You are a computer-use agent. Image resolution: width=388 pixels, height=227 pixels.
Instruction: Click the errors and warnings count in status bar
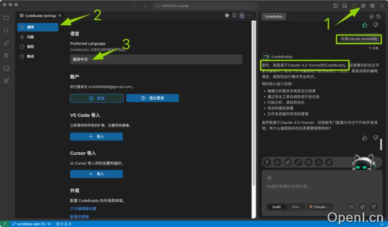coord(63,224)
